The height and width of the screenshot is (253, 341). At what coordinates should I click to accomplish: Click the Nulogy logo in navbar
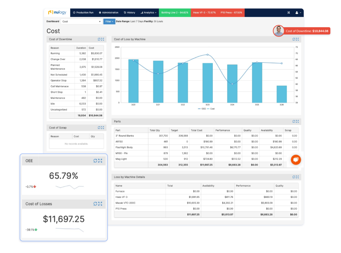click(x=57, y=13)
